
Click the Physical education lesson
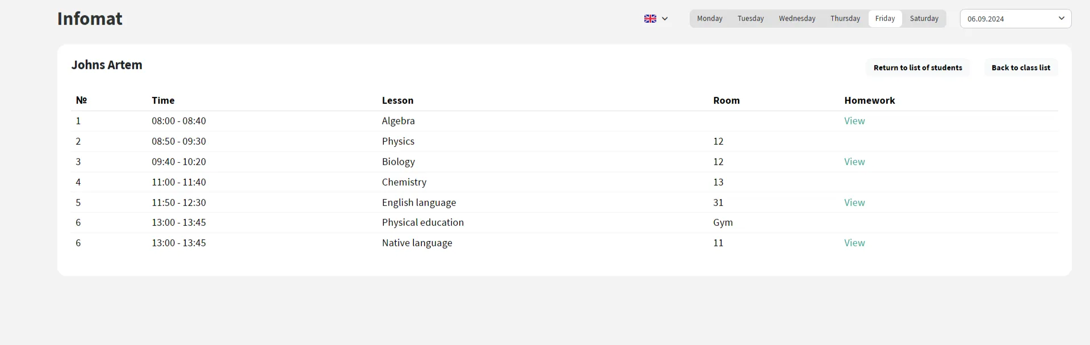click(422, 222)
